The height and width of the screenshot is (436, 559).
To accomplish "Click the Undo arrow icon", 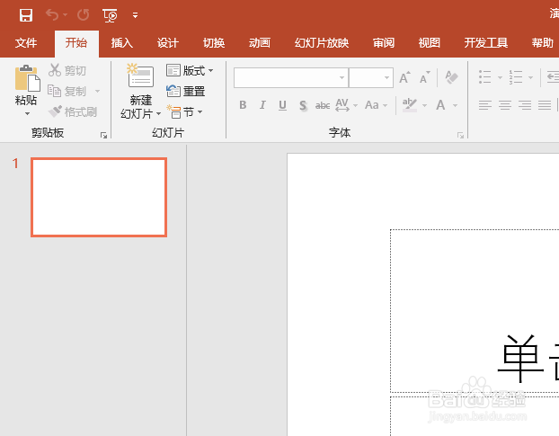I will tap(52, 15).
